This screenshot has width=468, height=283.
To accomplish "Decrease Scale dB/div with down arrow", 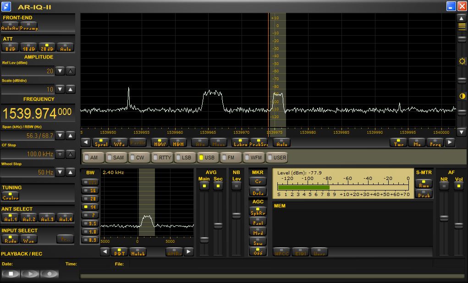I will (60, 89).
